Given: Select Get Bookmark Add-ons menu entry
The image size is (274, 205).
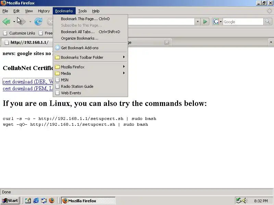Looking at the screenshot, I should point(90,48).
